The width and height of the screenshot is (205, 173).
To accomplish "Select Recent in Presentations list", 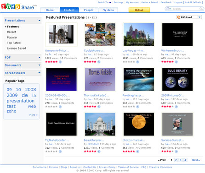I will [11, 32].
